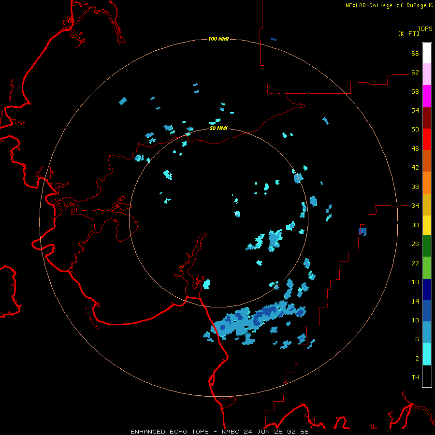Click the 6 legend value

tap(417, 339)
